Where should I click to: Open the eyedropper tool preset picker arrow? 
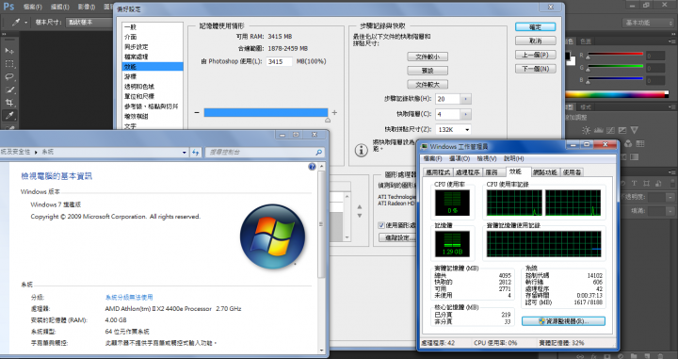pos(26,23)
